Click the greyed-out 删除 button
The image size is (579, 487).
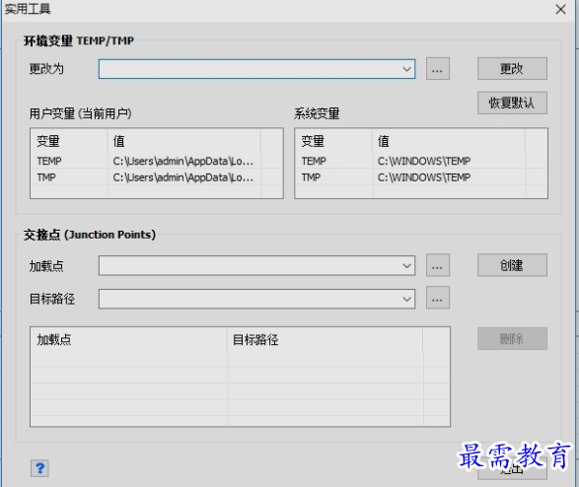(x=512, y=339)
